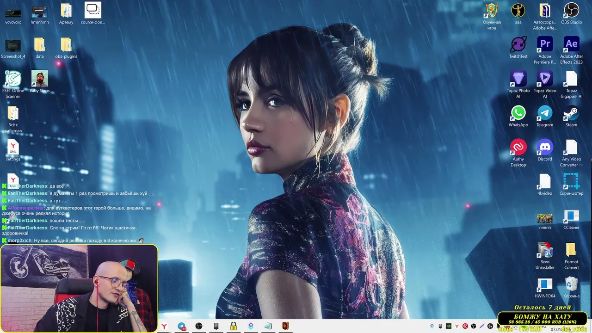Launch the Охуенная игра shortcut
592x333 pixels.
point(492,16)
